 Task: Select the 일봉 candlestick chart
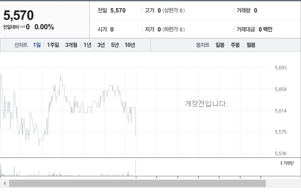tap(220, 45)
